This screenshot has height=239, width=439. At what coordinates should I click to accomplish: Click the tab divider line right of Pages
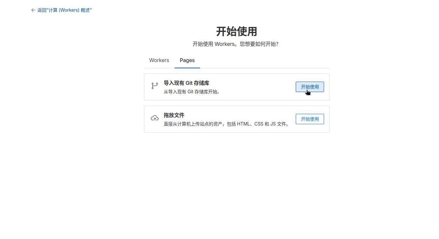point(264,68)
